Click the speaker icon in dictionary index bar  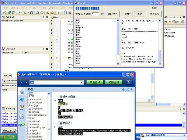point(123,90)
